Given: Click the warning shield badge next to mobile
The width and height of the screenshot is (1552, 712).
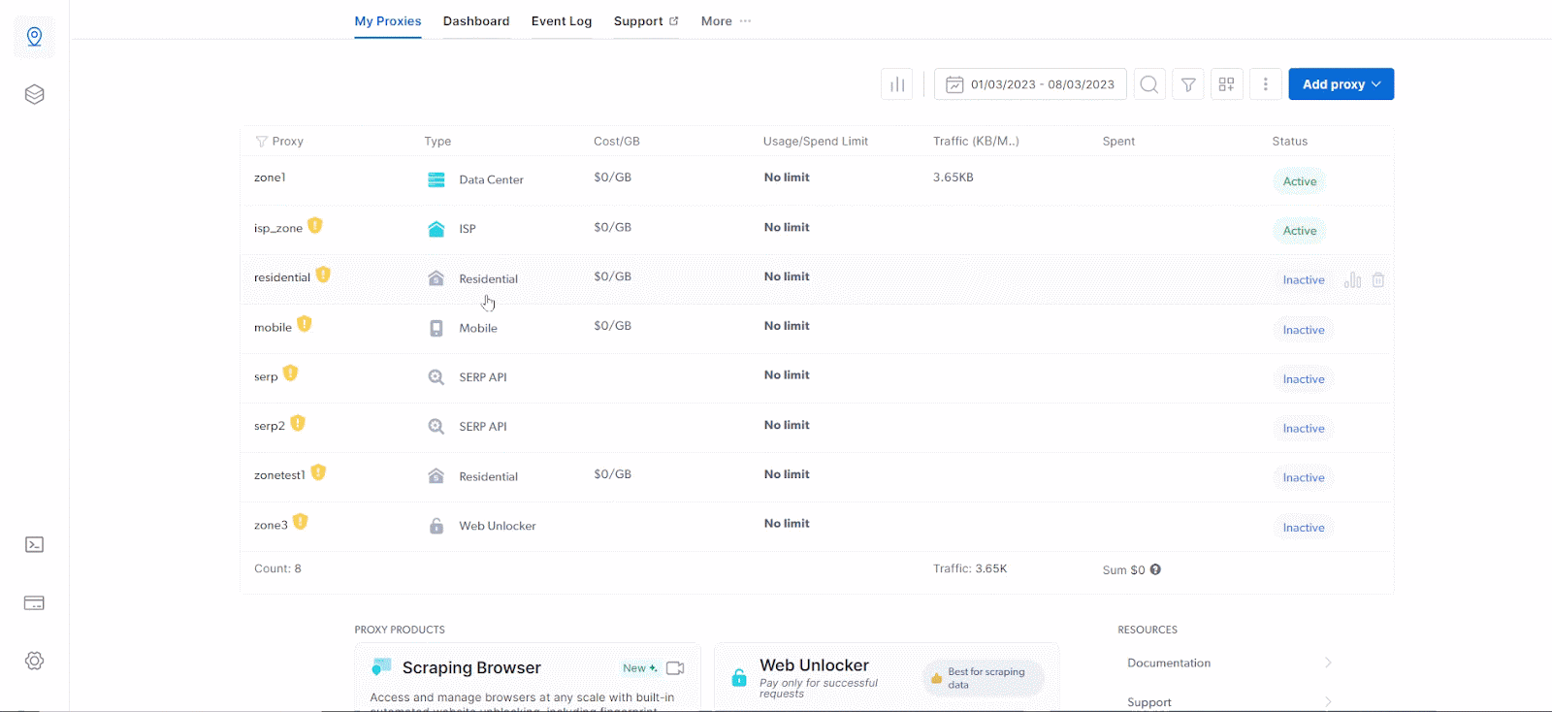Looking at the screenshot, I should click(x=305, y=324).
